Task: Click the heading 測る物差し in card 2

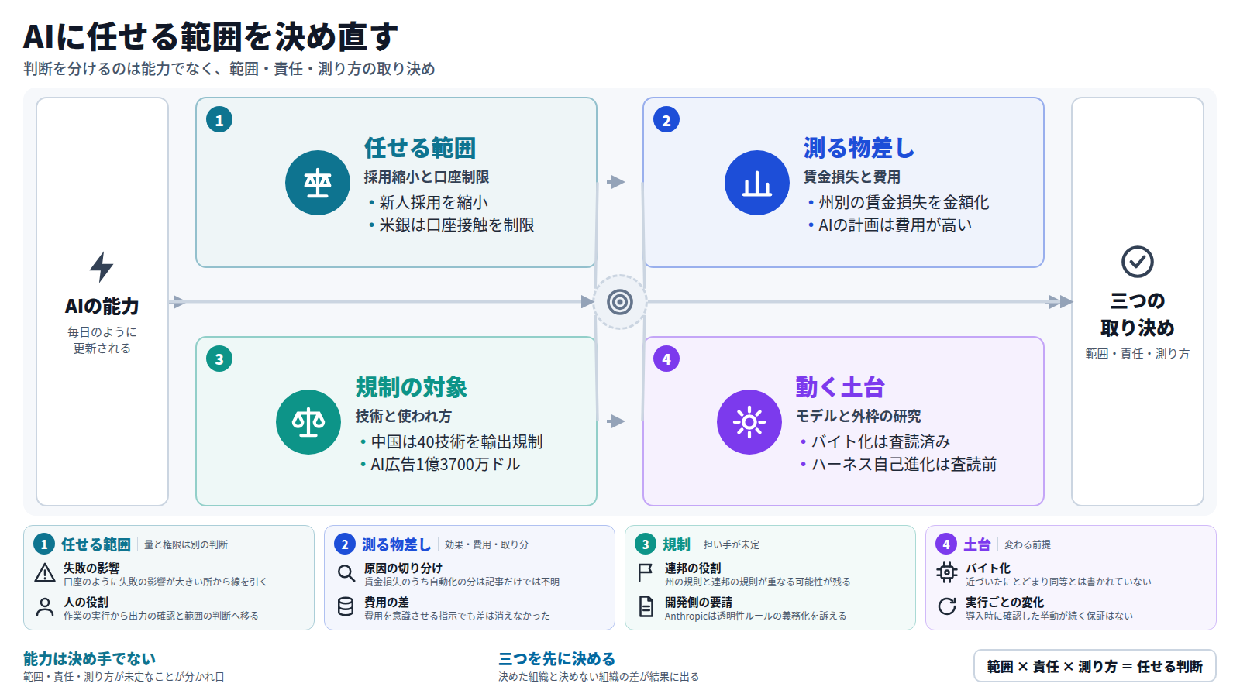Action: 859,147
